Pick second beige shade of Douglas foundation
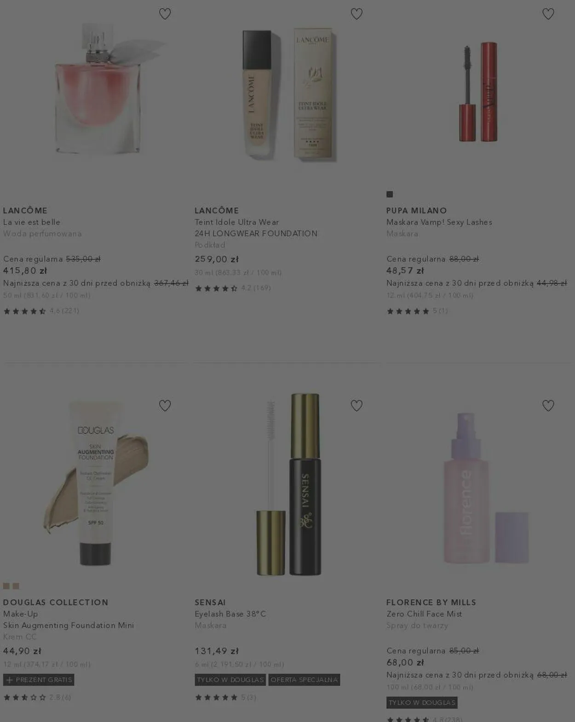 coord(16,586)
